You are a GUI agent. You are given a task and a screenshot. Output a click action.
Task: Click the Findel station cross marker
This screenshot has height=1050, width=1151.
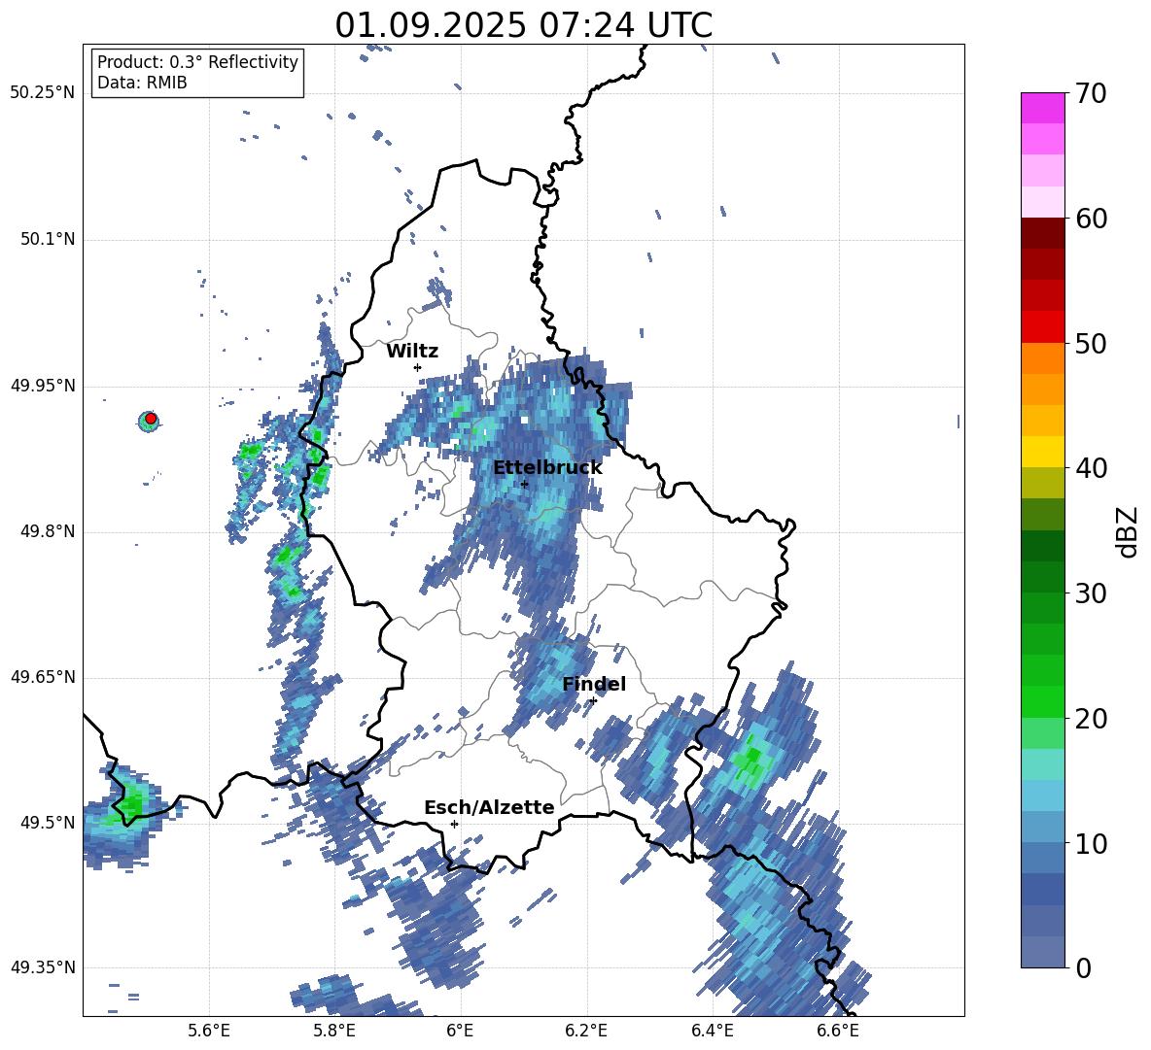[x=593, y=700]
